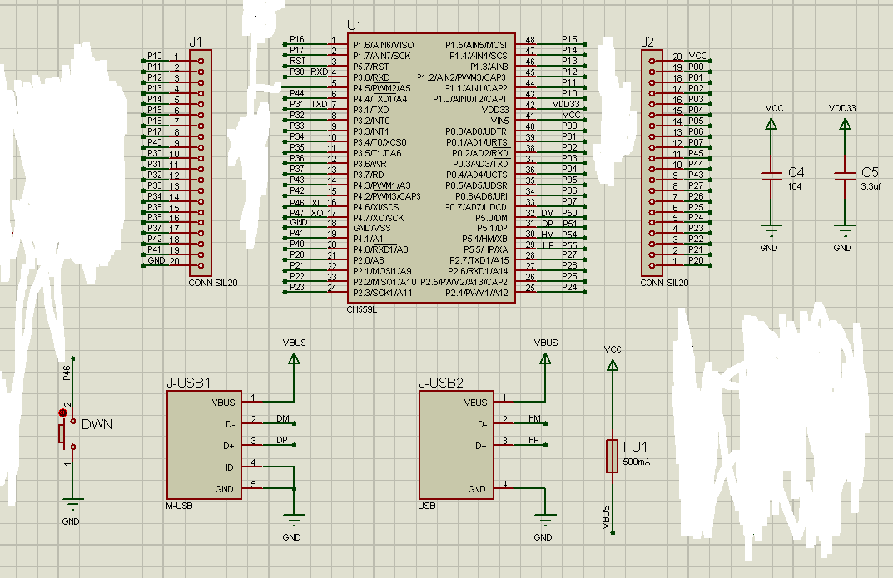
Task: Click the 500mA fuse value label
Action: [x=637, y=461]
